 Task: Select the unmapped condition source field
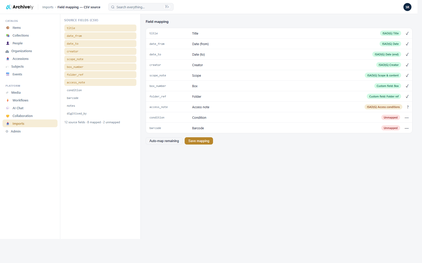100,90
